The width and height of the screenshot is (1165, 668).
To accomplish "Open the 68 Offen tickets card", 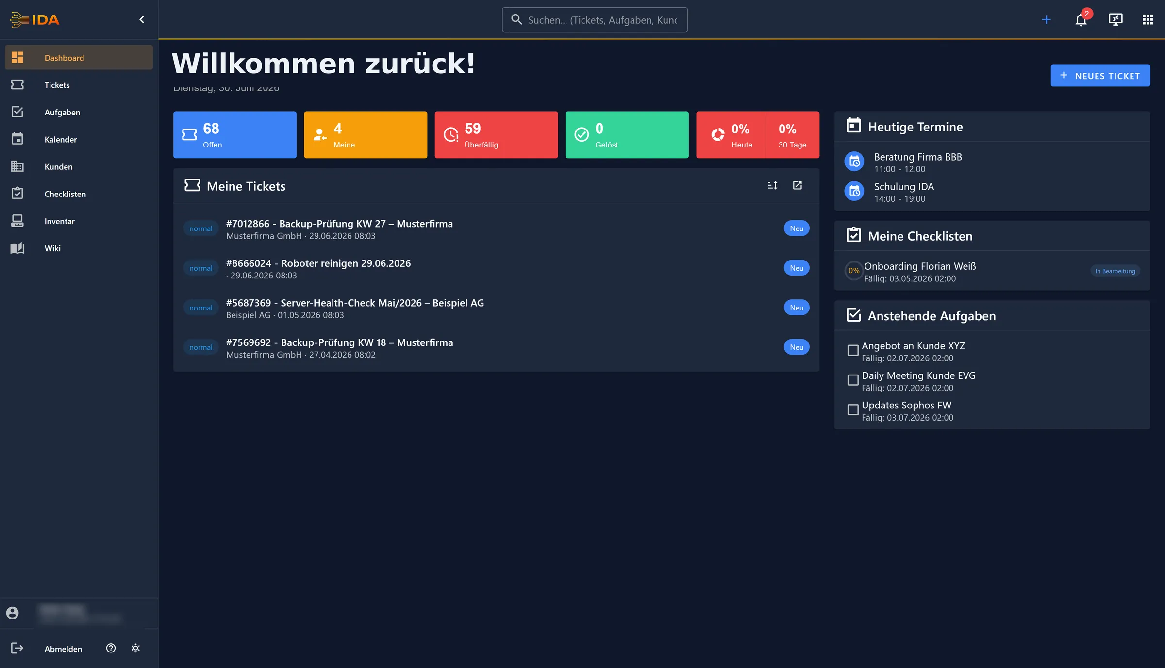I will coord(235,135).
